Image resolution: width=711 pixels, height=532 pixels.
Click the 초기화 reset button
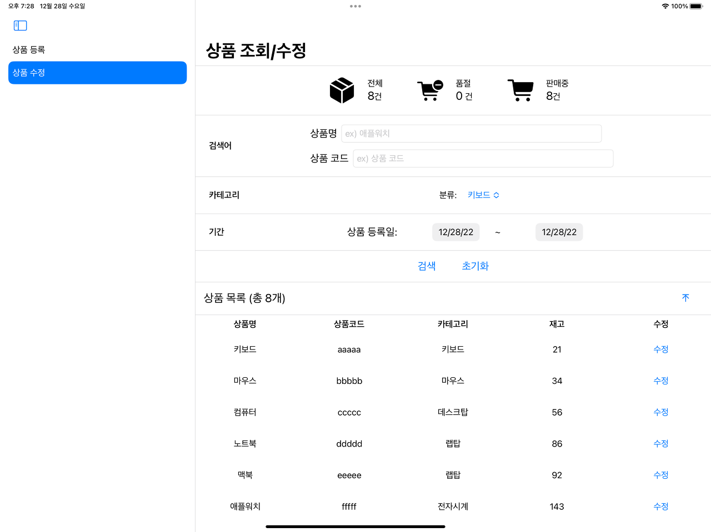(x=475, y=266)
